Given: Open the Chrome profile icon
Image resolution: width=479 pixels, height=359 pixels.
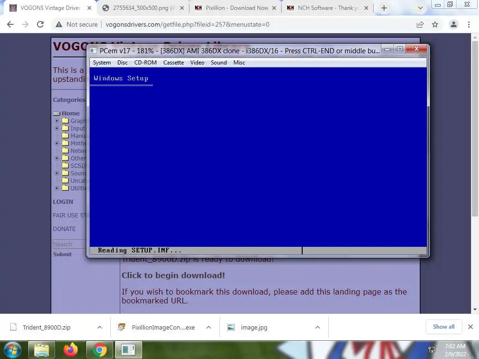Looking at the screenshot, I should (x=454, y=24).
